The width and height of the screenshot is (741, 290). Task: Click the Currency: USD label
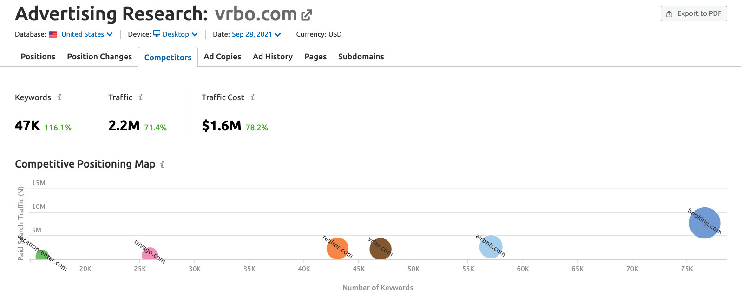[319, 34]
